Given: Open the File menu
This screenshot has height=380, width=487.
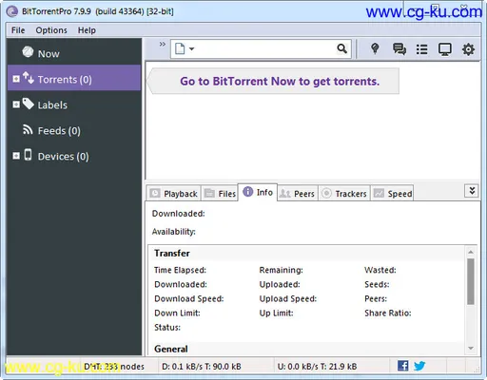Looking at the screenshot, I should click(x=18, y=30).
